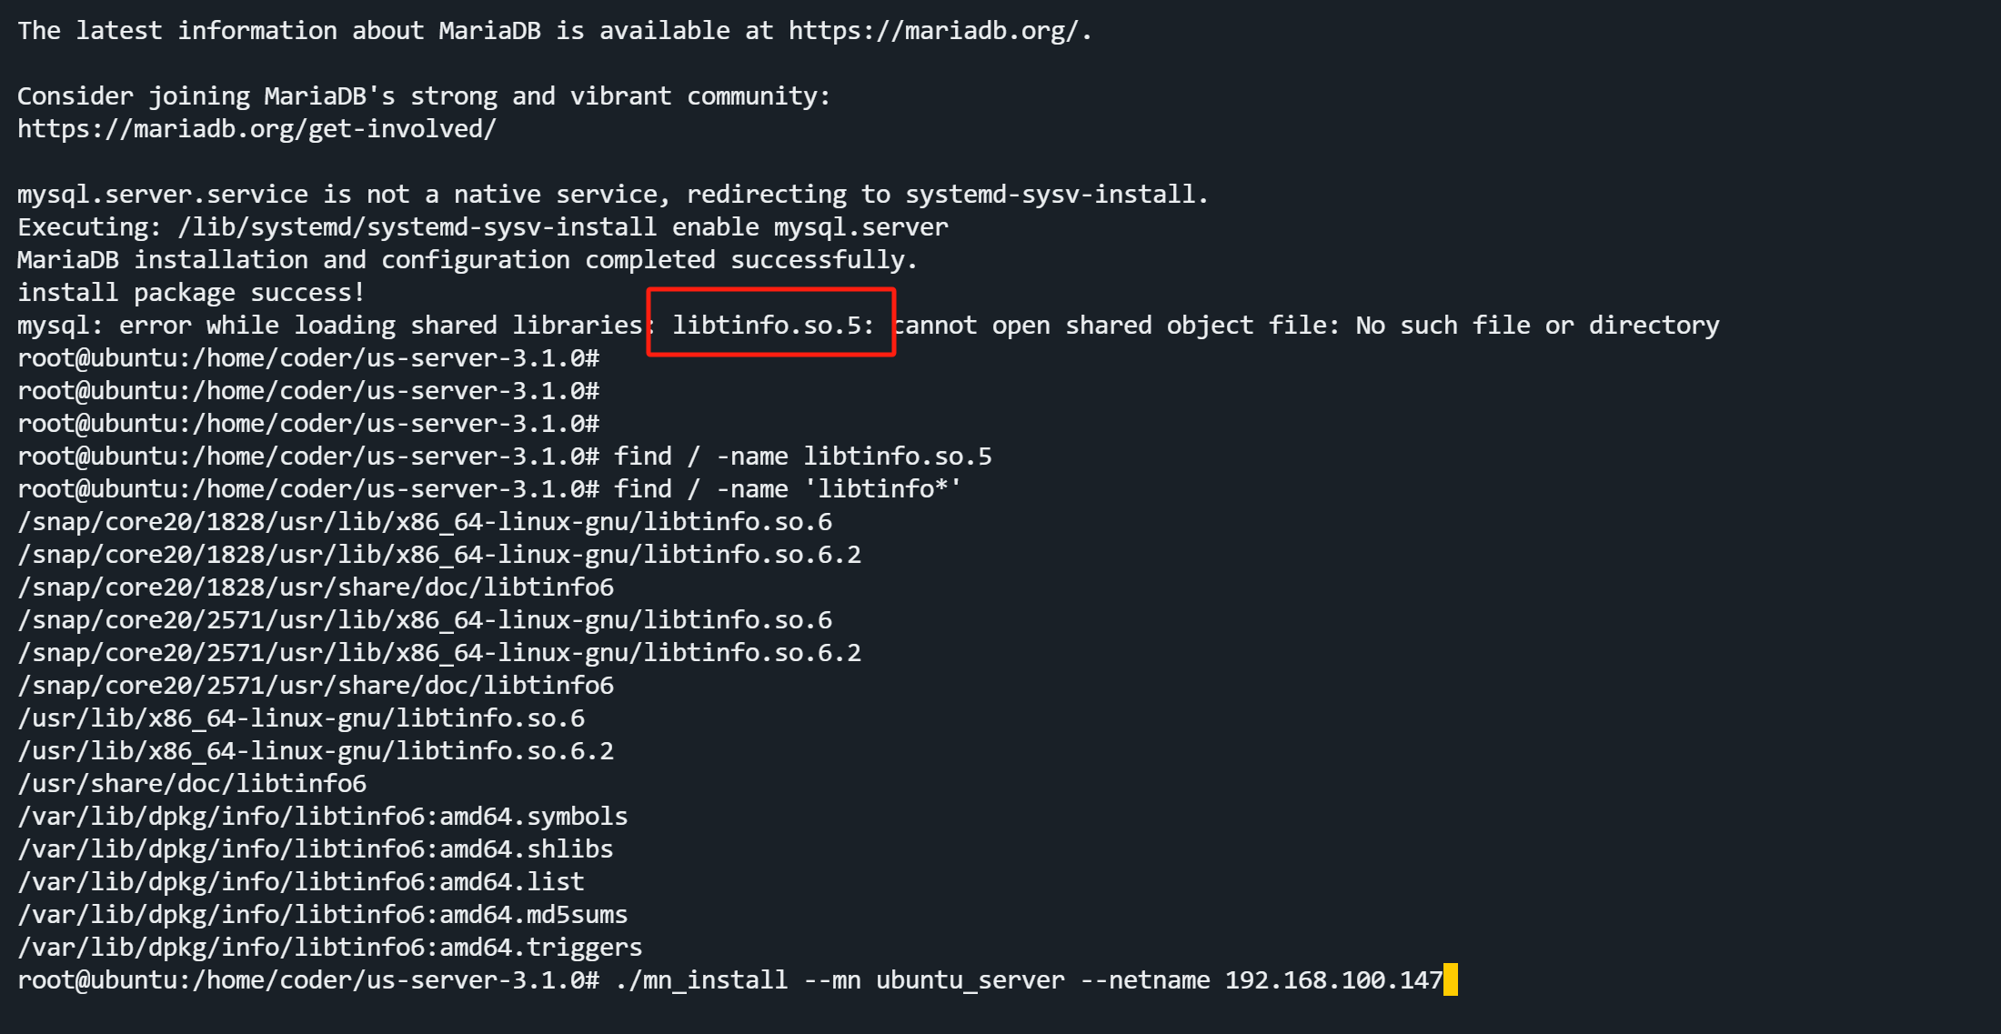The height and width of the screenshot is (1034, 2001).
Task: Click the "find / -name 'libtinfo*'" command
Action: click(787, 488)
